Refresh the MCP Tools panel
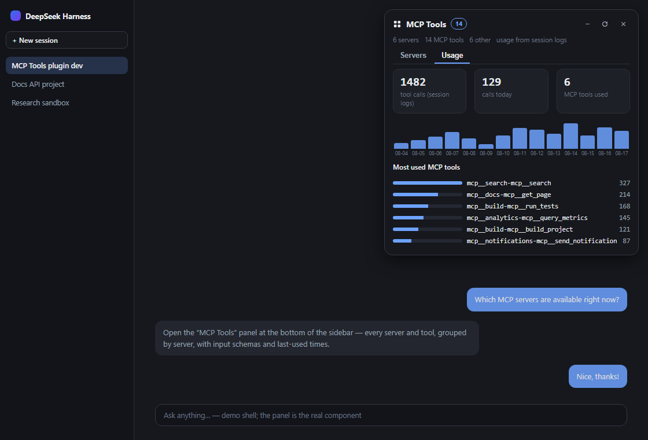This screenshot has height=440, width=648. (x=605, y=24)
